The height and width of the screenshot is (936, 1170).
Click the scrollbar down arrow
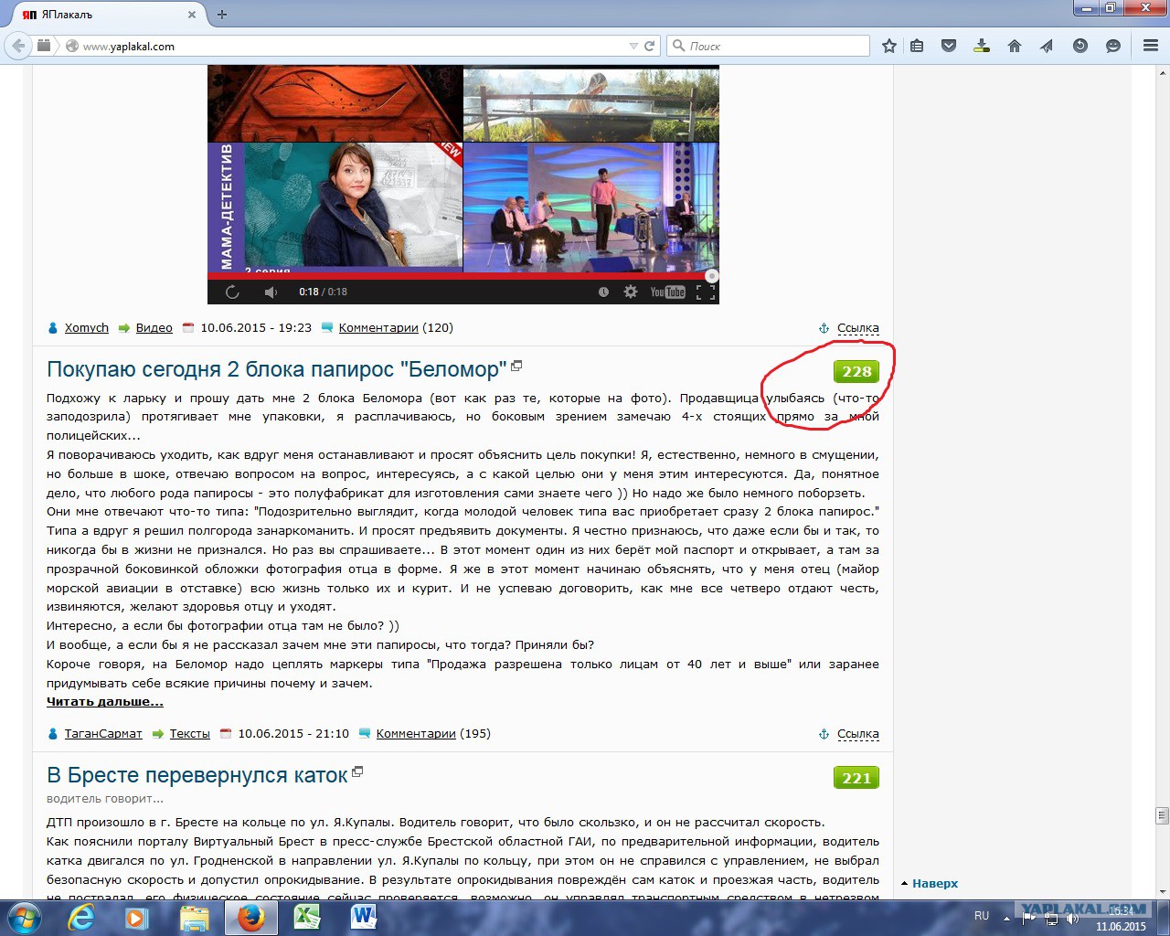pos(1162,892)
